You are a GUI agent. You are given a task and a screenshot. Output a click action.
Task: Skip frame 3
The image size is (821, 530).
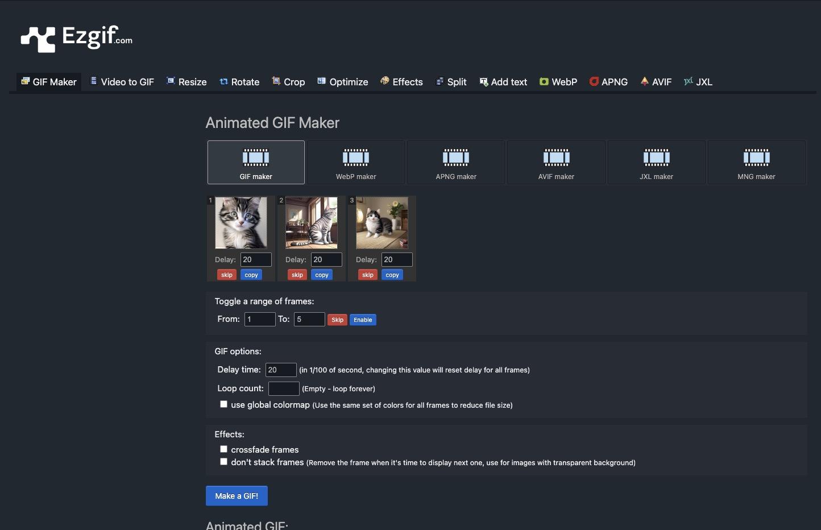coord(368,275)
